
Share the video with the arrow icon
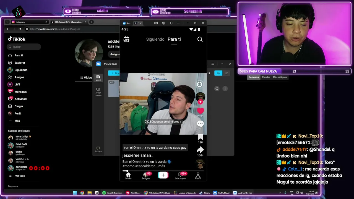pyautogui.click(x=200, y=150)
